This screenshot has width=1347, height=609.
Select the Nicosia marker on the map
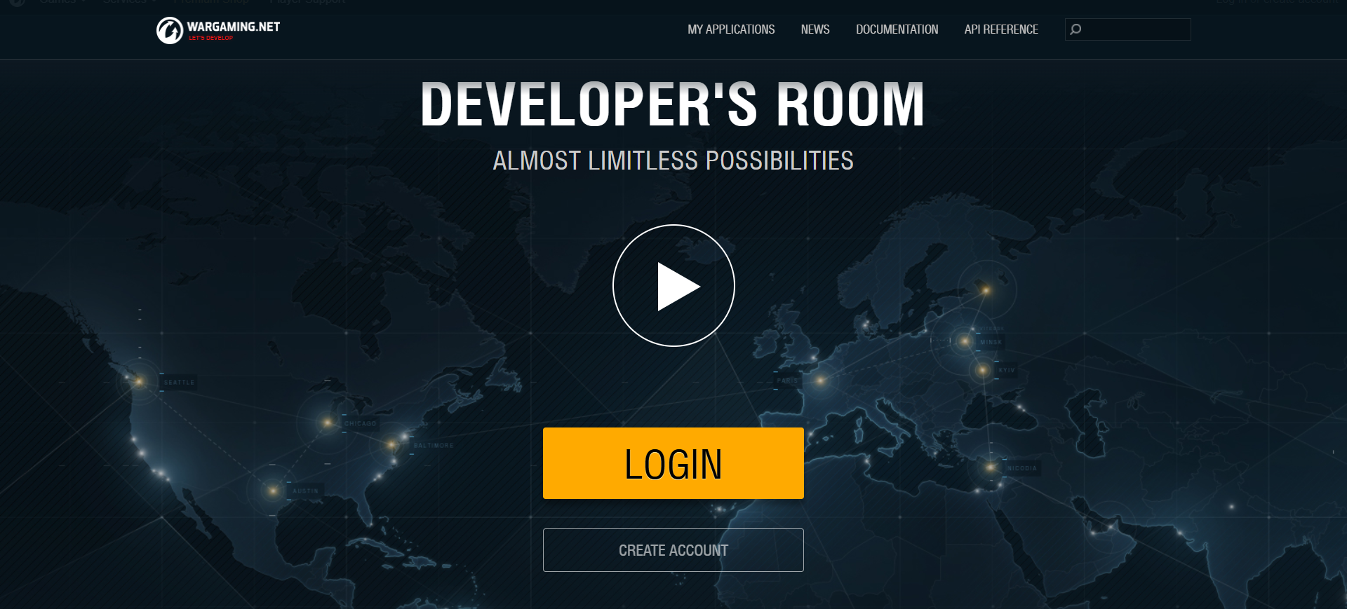click(991, 467)
